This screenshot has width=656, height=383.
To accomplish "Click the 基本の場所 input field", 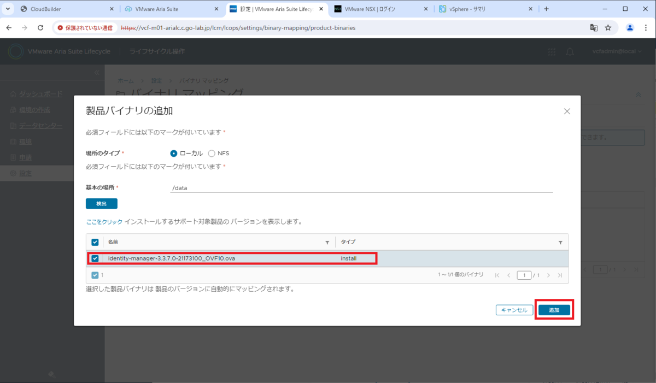I will pyautogui.click(x=362, y=187).
